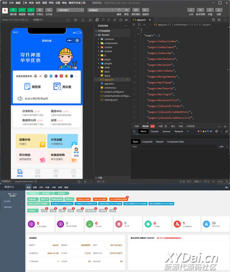Screen dimensions: 230x272
Task: Click the 预览 preview eye icon
Action: 126,10
